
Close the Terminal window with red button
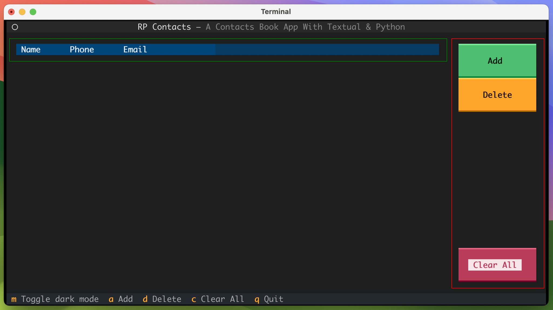pos(11,12)
